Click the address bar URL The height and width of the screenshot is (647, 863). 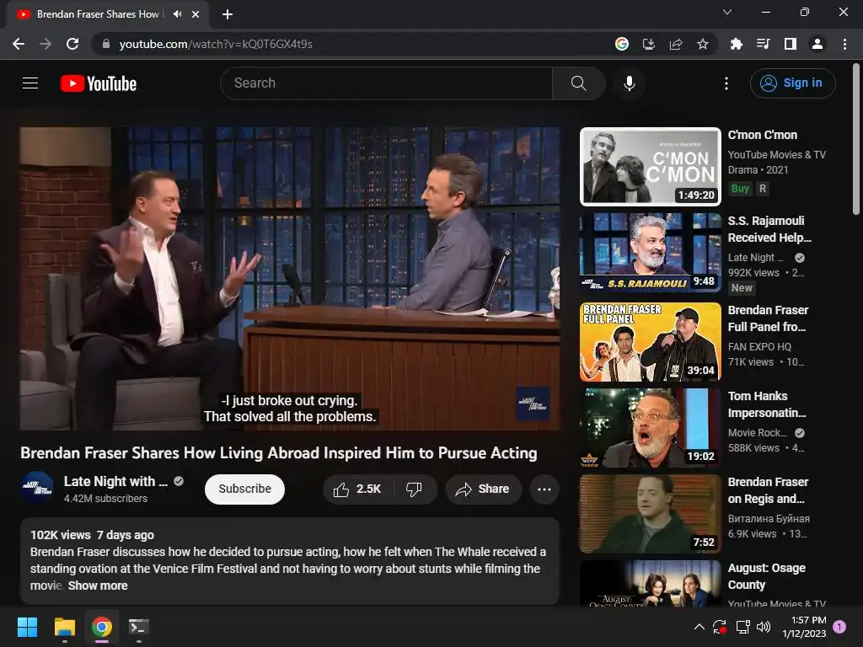216,44
